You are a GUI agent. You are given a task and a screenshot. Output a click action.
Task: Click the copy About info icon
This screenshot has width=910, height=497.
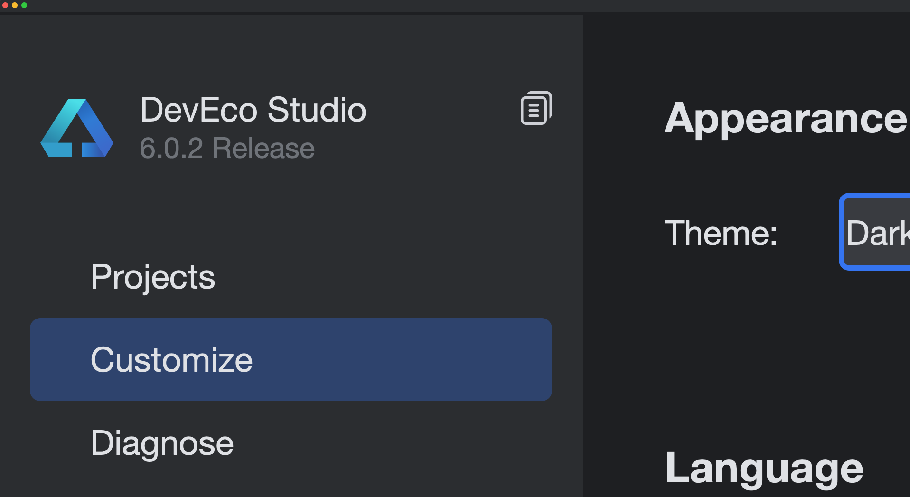click(536, 108)
